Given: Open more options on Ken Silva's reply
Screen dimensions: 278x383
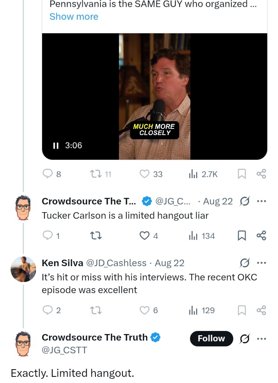Looking at the screenshot, I should (x=261, y=263).
